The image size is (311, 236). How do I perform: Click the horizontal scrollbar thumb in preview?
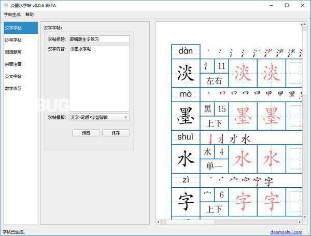click(190, 222)
